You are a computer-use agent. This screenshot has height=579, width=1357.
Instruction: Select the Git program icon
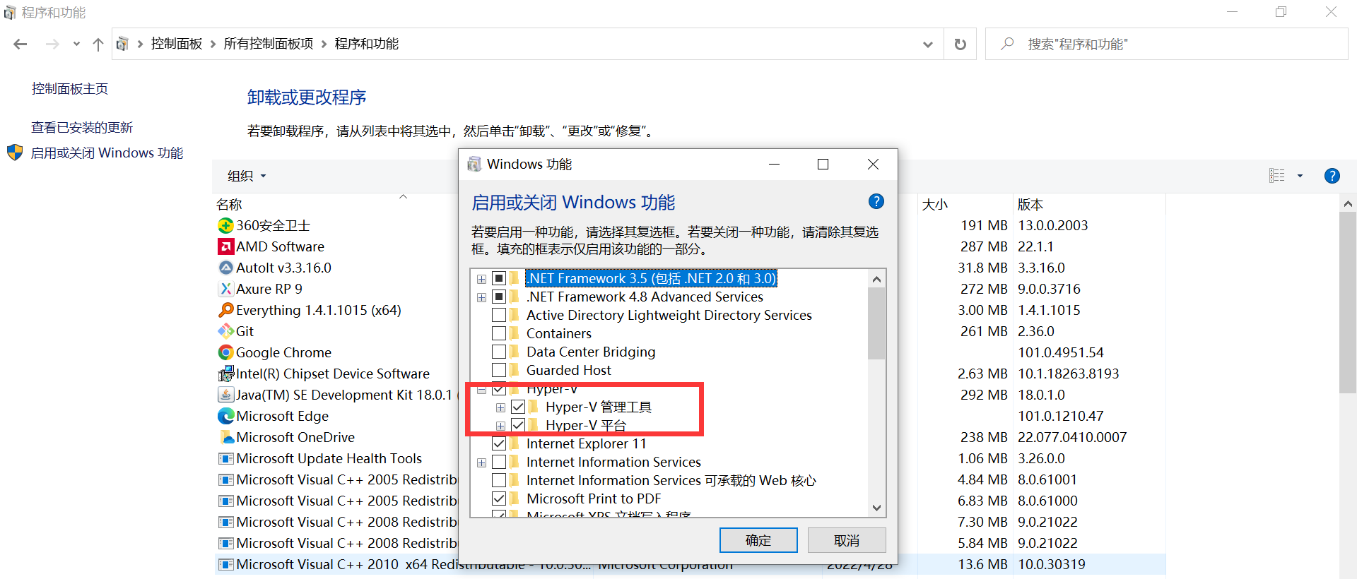[x=225, y=331]
